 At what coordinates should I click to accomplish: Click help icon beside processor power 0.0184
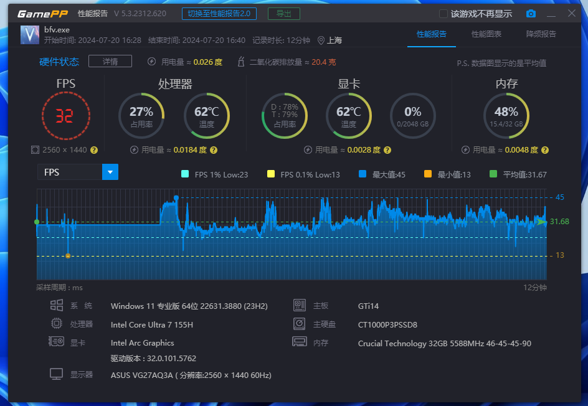click(213, 150)
